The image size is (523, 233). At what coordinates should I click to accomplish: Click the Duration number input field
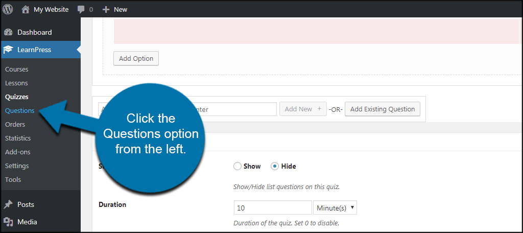[273, 207]
